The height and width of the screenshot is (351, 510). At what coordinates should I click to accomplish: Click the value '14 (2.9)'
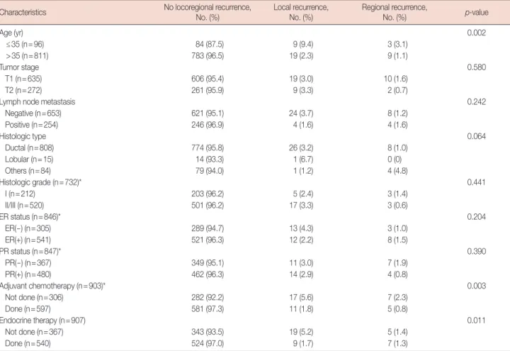tap(301, 274)
